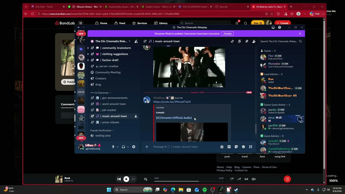
Task: Disable Streamer Mode in Discord
Action: [227, 34]
